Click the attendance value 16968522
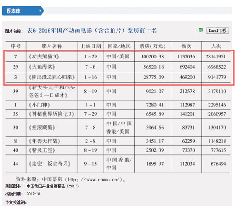 point(215,67)
